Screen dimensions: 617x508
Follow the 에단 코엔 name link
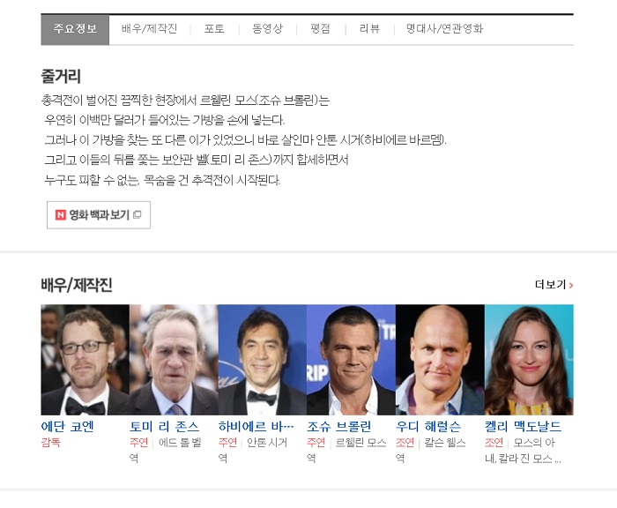pos(67,427)
